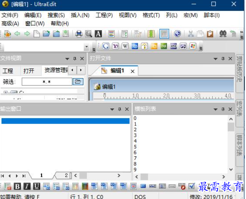Click the tab scroll right arrow

click(x=81, y=70)
